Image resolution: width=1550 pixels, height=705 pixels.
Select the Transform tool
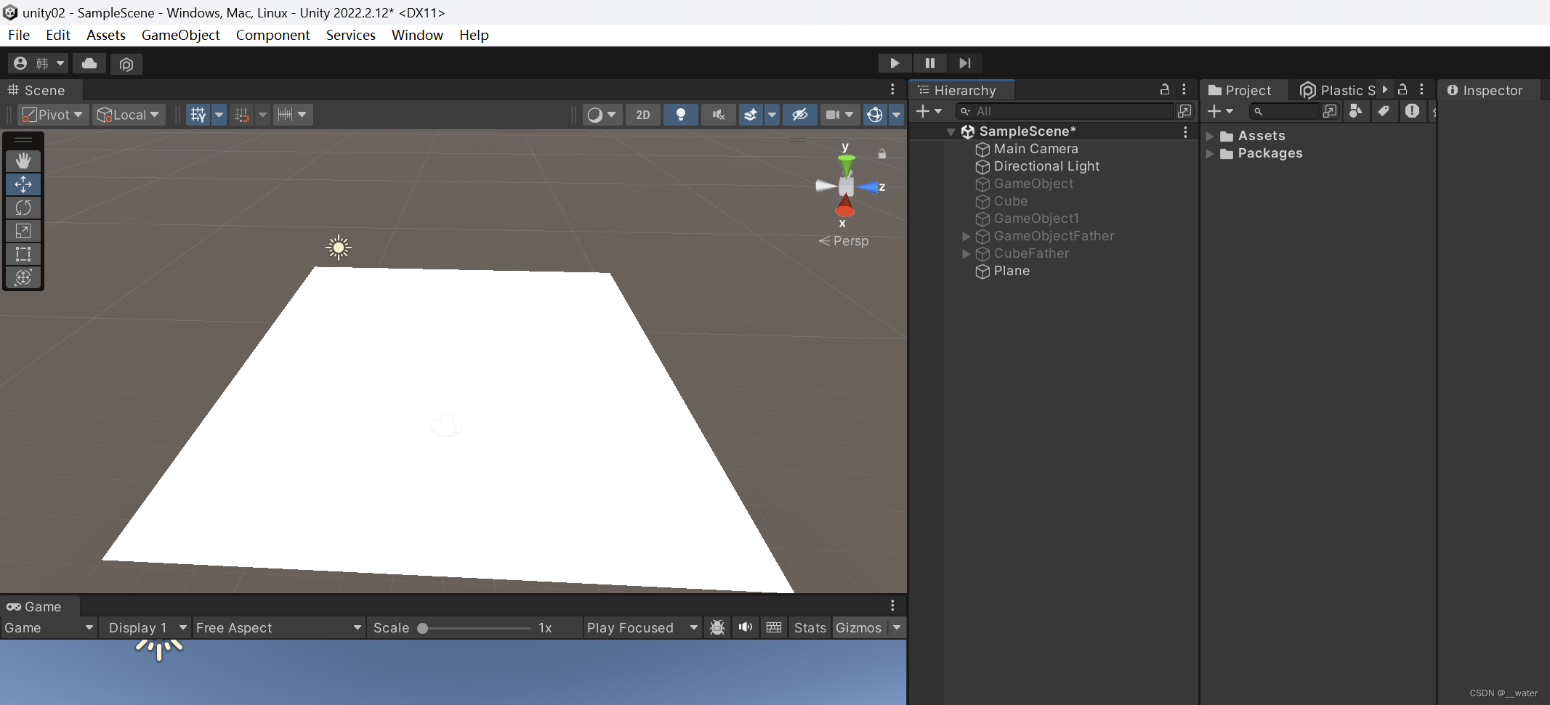coord(23,277)
